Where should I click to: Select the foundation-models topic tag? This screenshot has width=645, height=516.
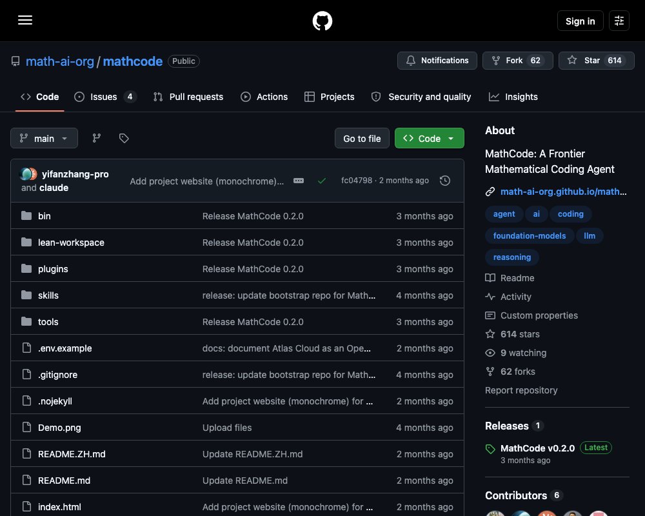tap(530, 236)
